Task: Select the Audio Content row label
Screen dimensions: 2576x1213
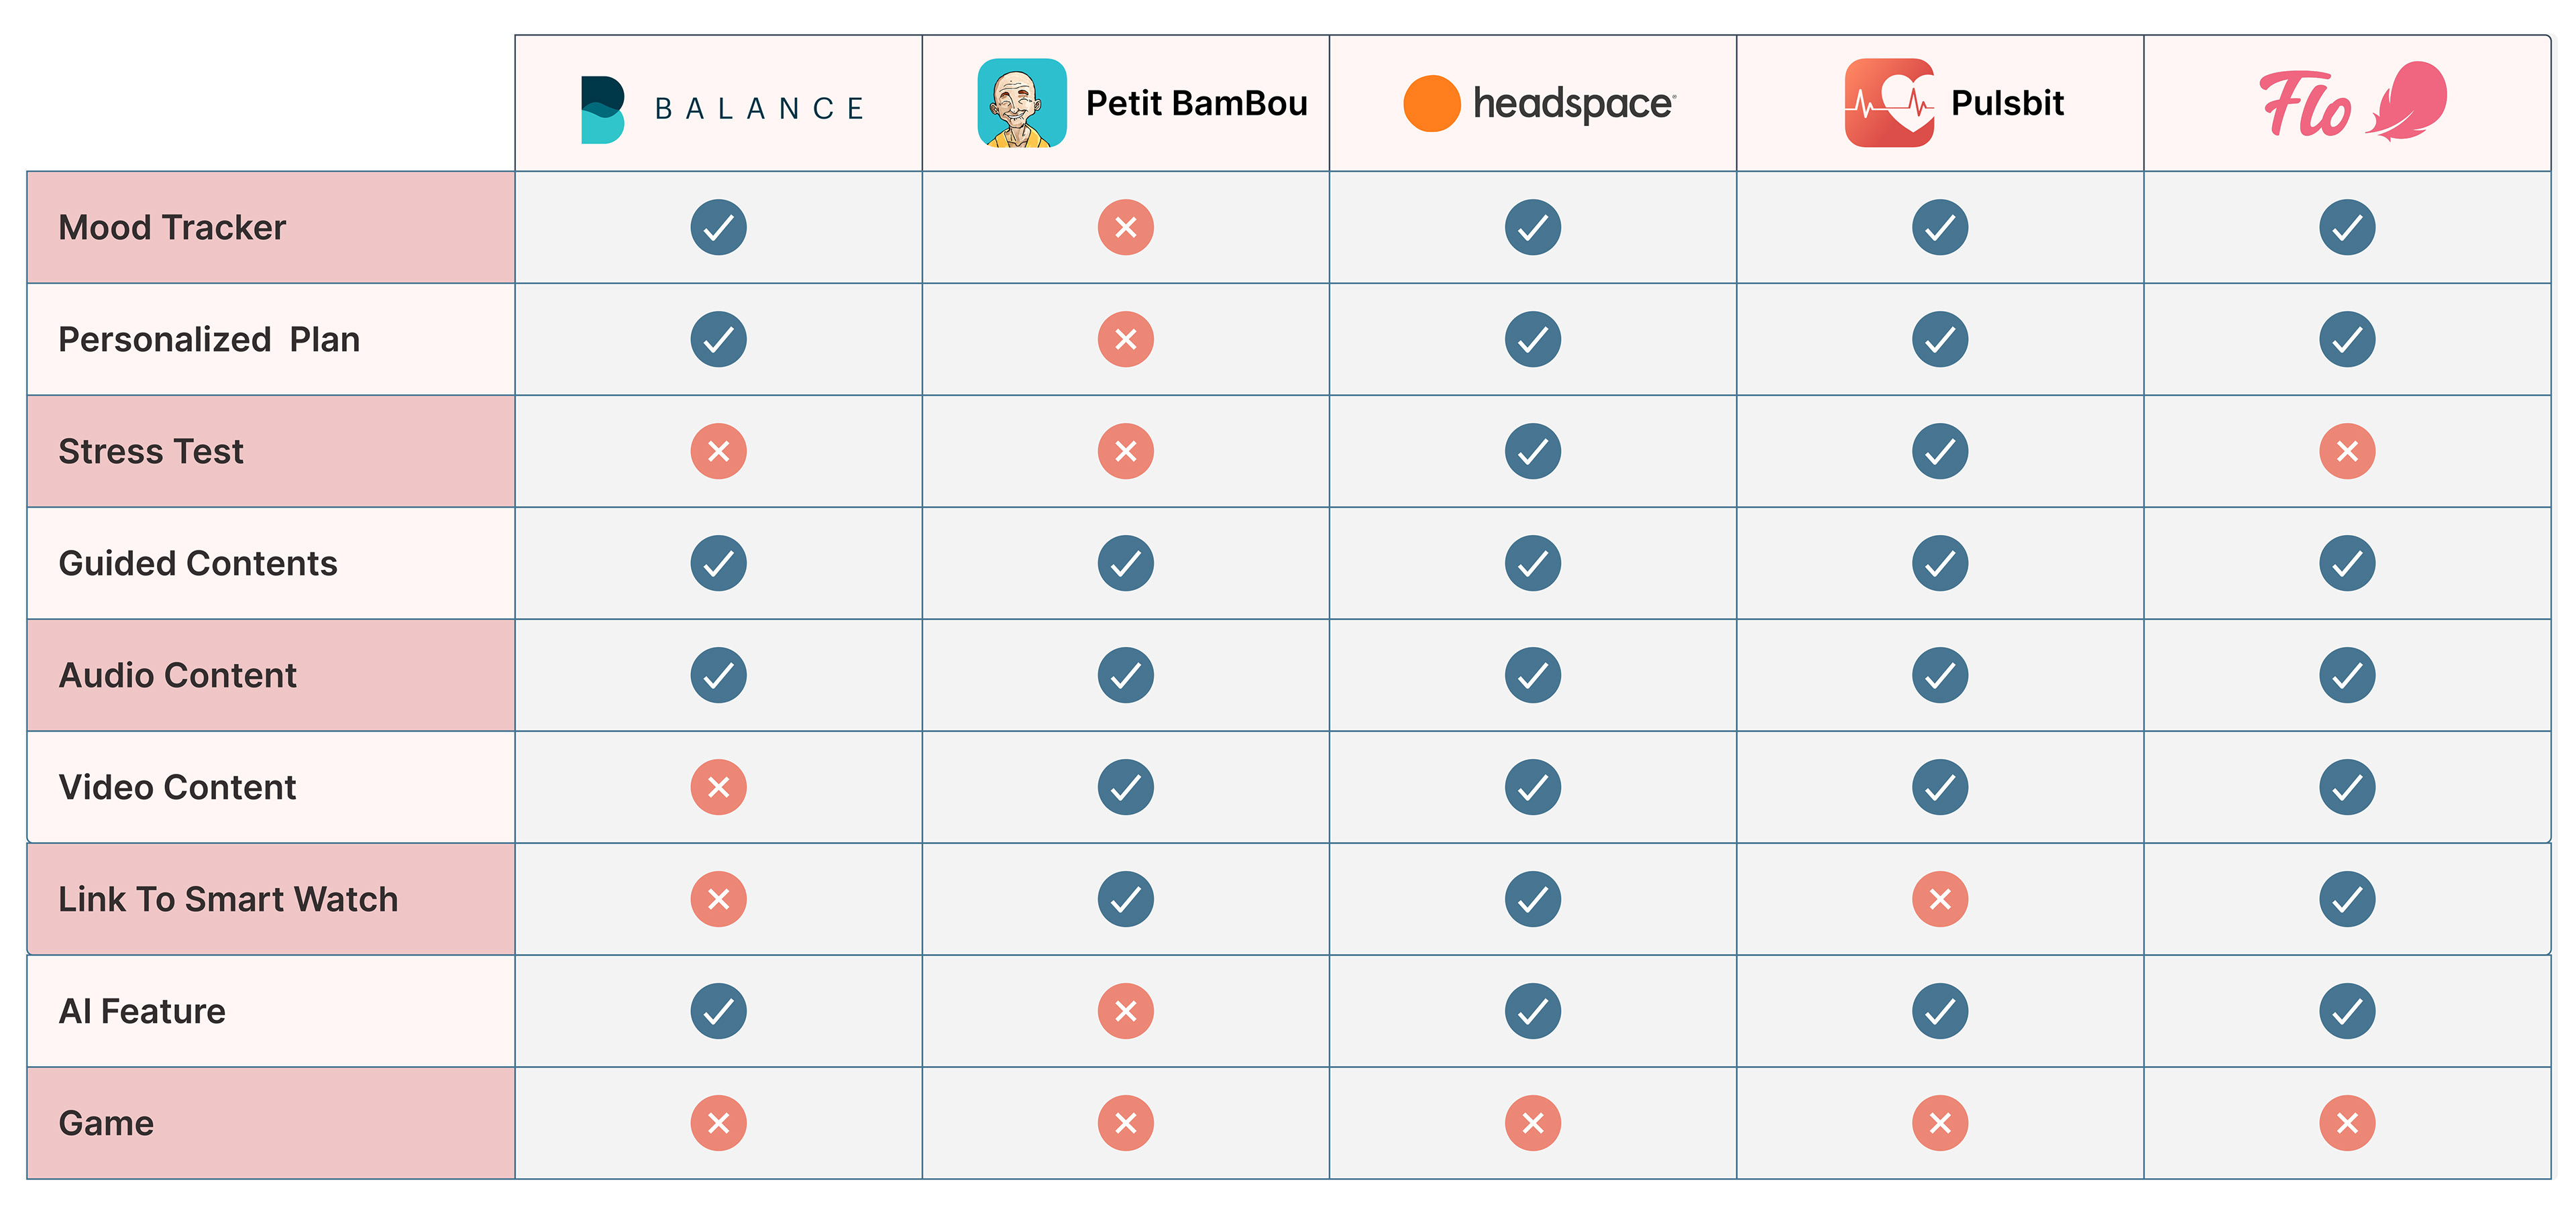Action: (178, 675)
